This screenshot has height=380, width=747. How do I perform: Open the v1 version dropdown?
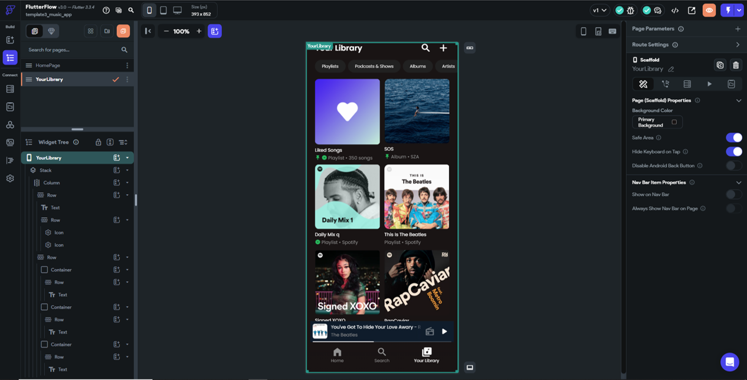pyautogui.click(x=598, y=10)
